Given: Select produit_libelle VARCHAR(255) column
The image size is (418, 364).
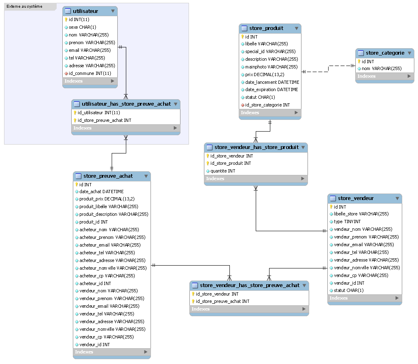Looking at the screenshot, I should point(112,206).
